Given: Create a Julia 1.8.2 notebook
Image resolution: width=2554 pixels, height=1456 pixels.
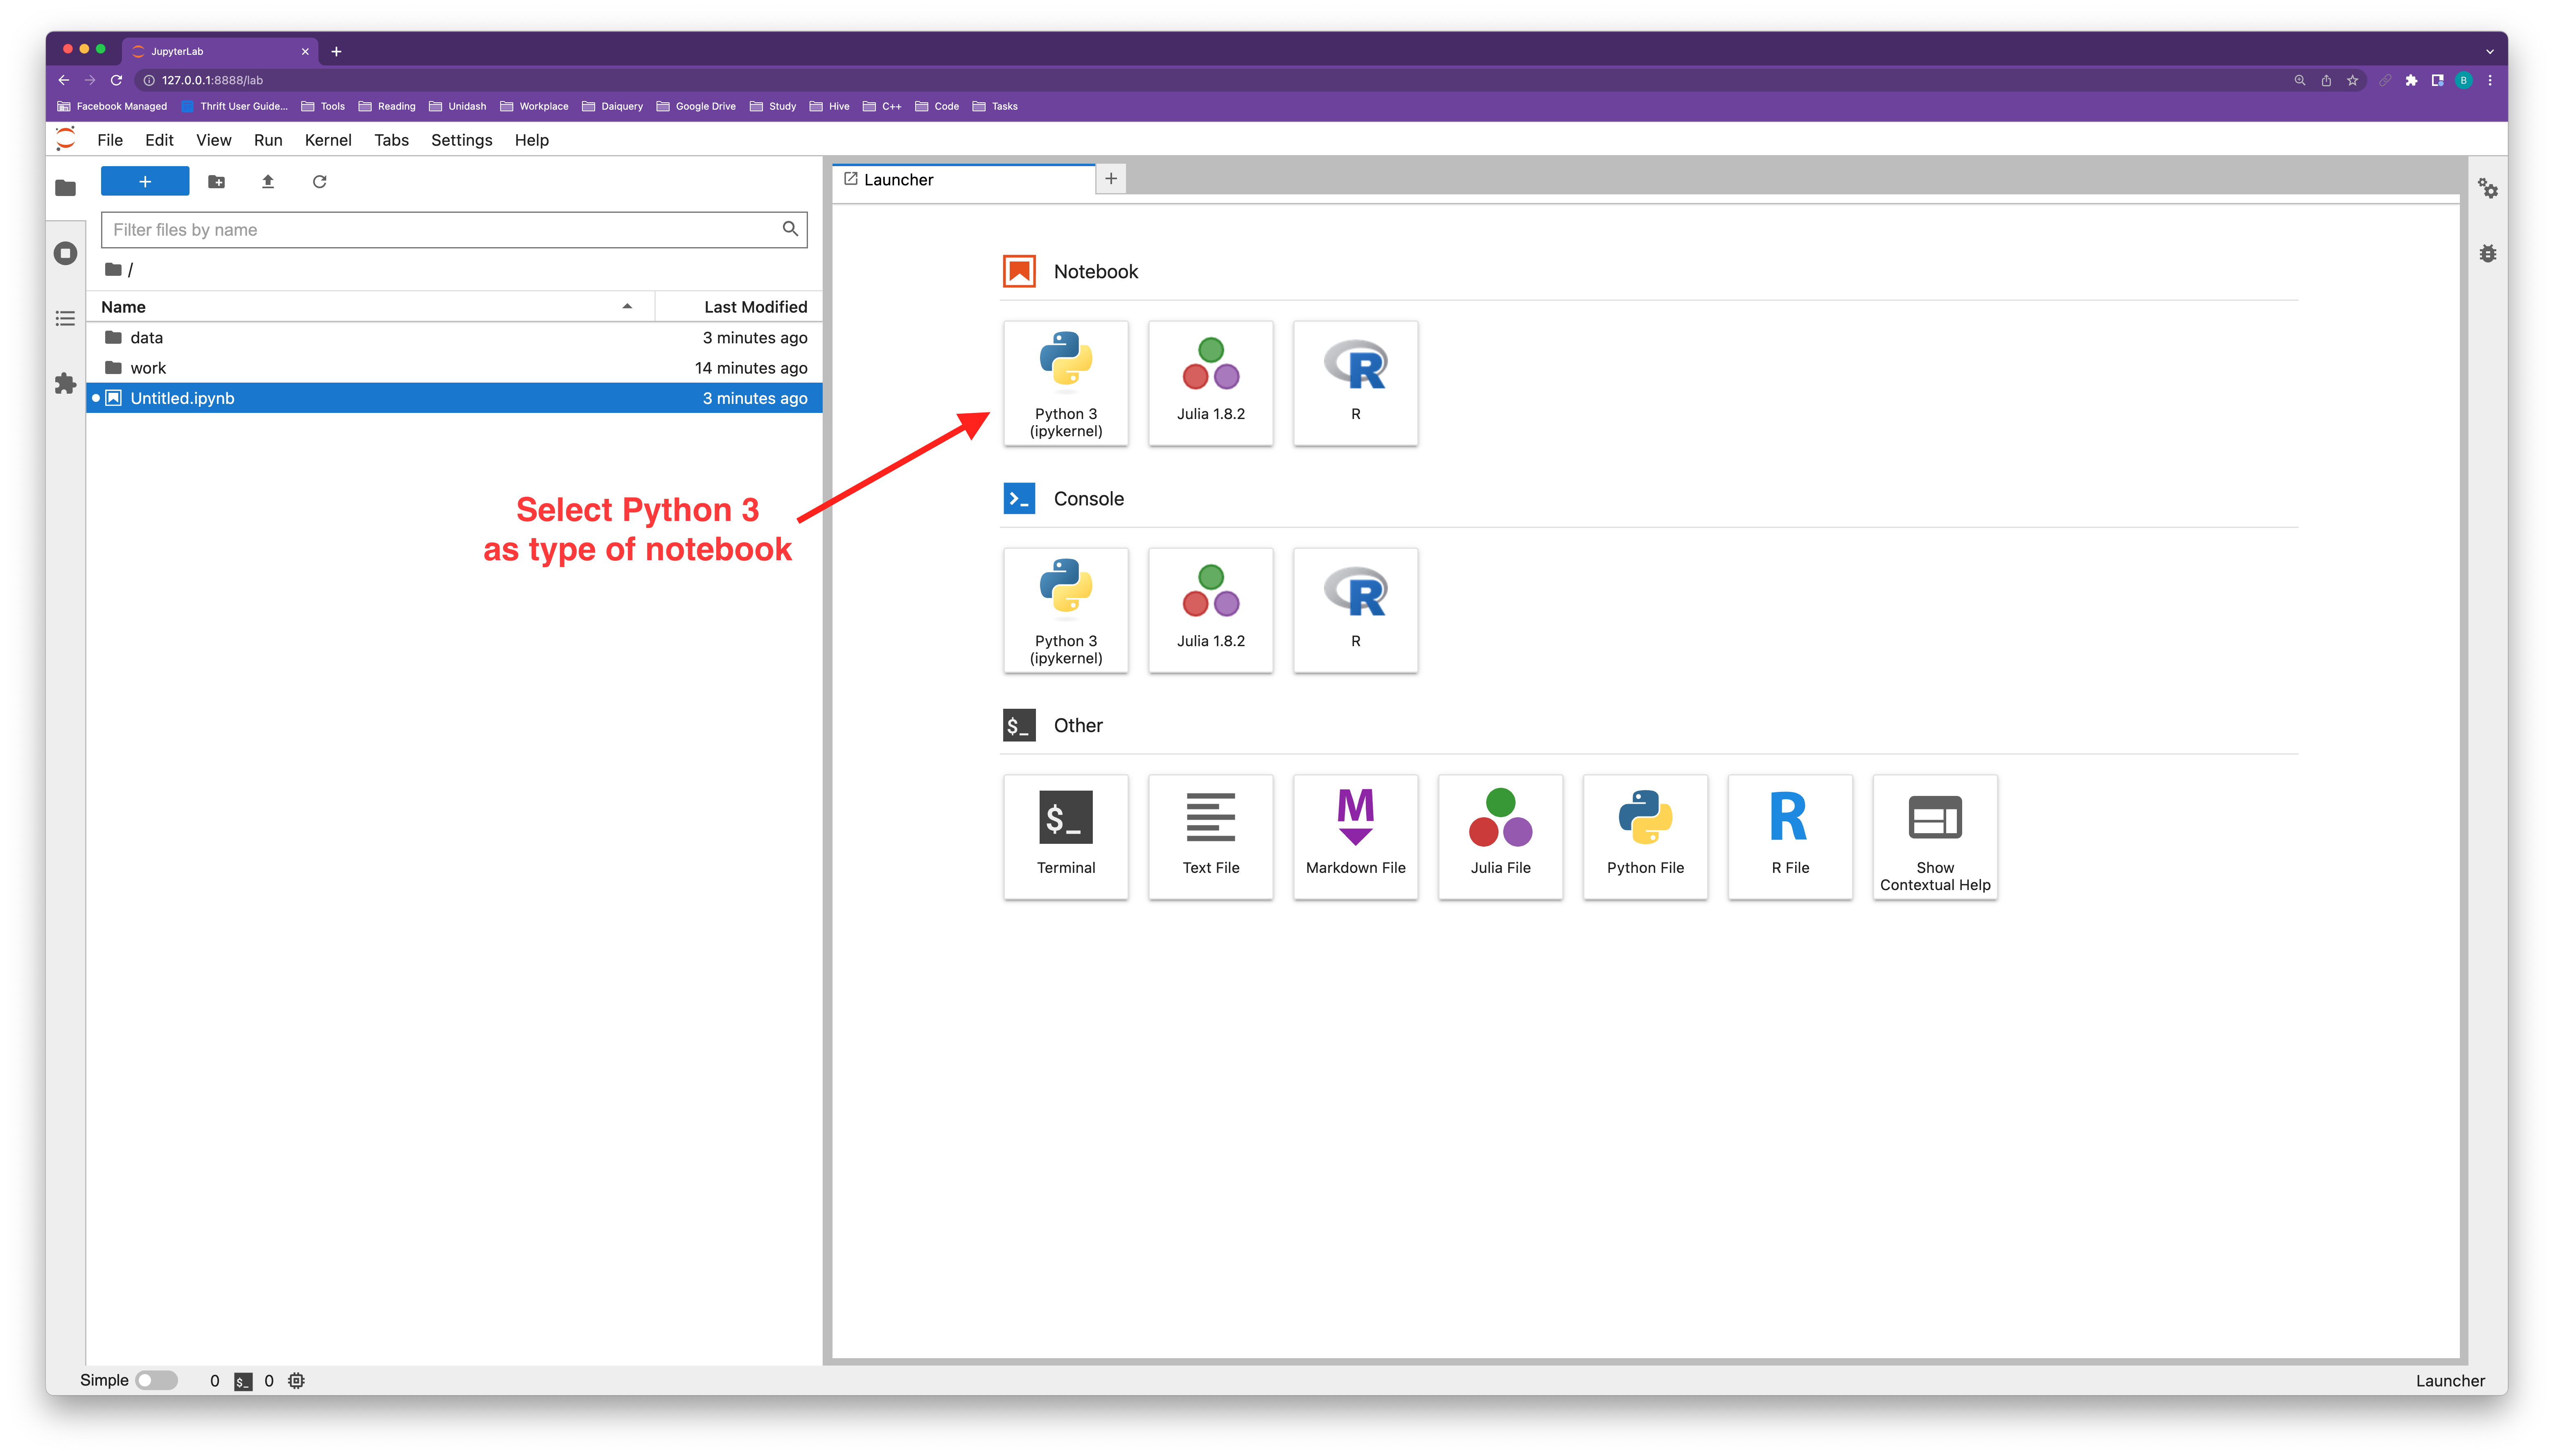Looking at the screenshot, I should (x=1210, y=383).
